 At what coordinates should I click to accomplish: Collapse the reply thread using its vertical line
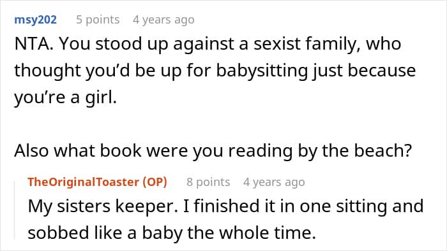[x=15, y=210]
